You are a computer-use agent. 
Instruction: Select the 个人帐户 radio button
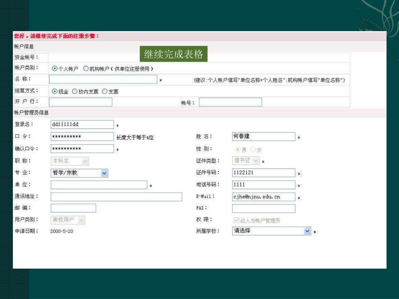[x=55, y=69]
